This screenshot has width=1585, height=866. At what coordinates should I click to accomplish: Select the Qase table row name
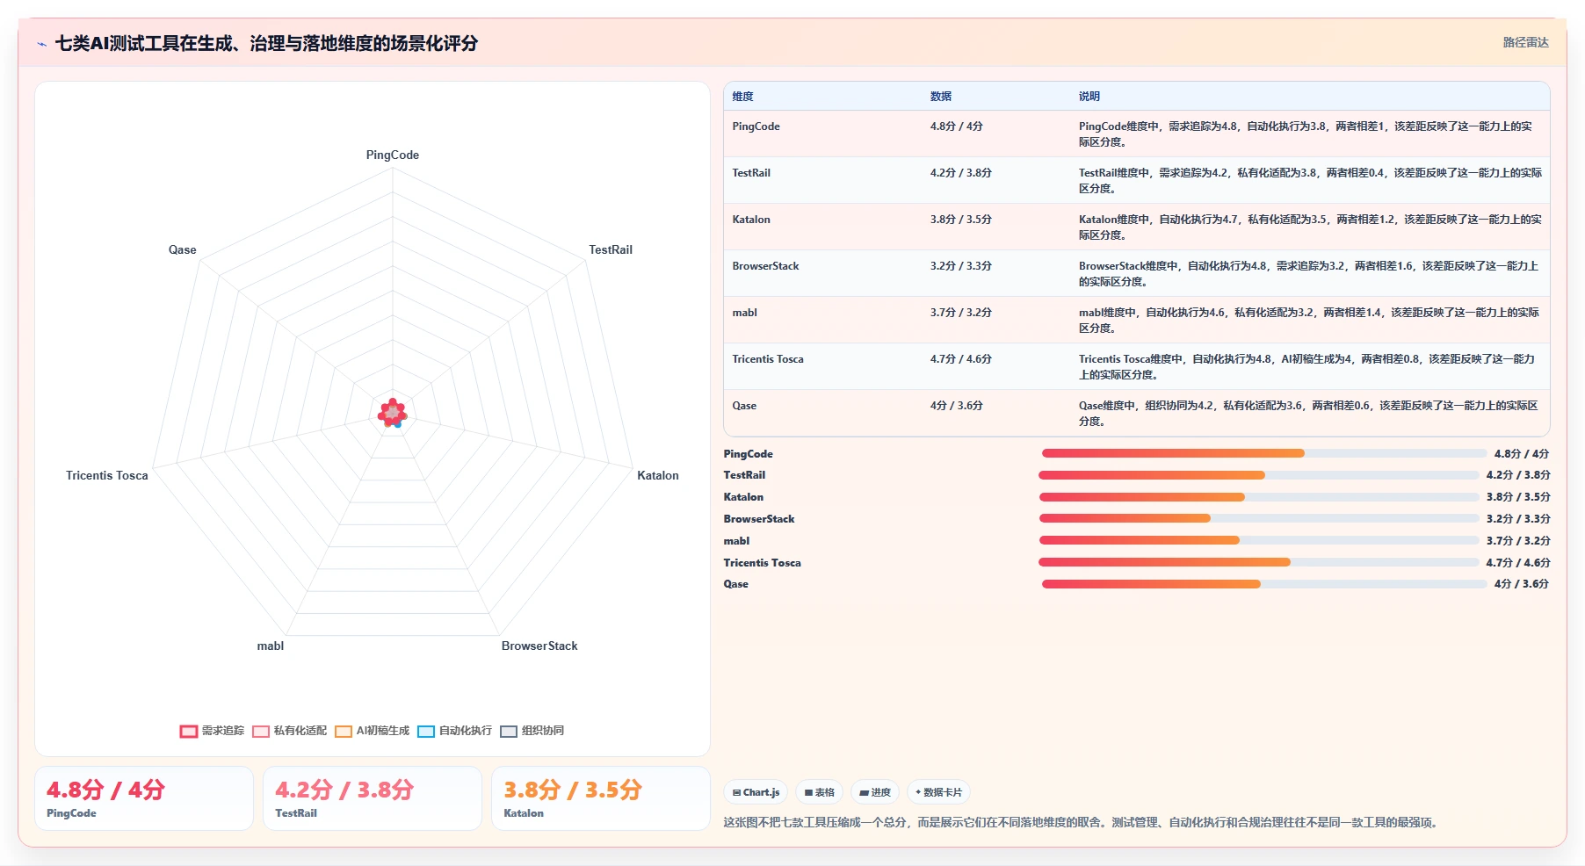744,406
